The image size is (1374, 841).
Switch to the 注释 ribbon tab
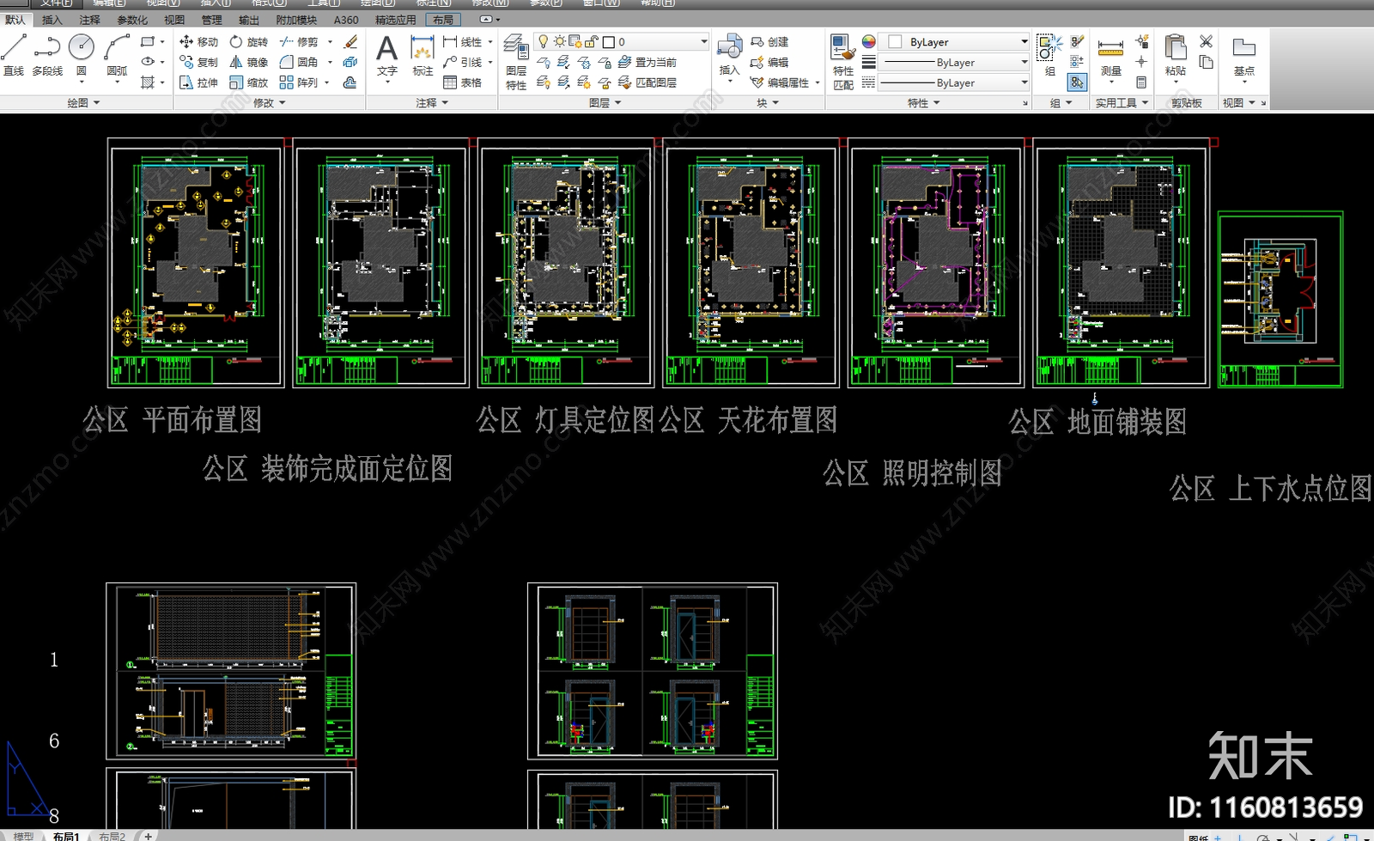pos(89,19)
